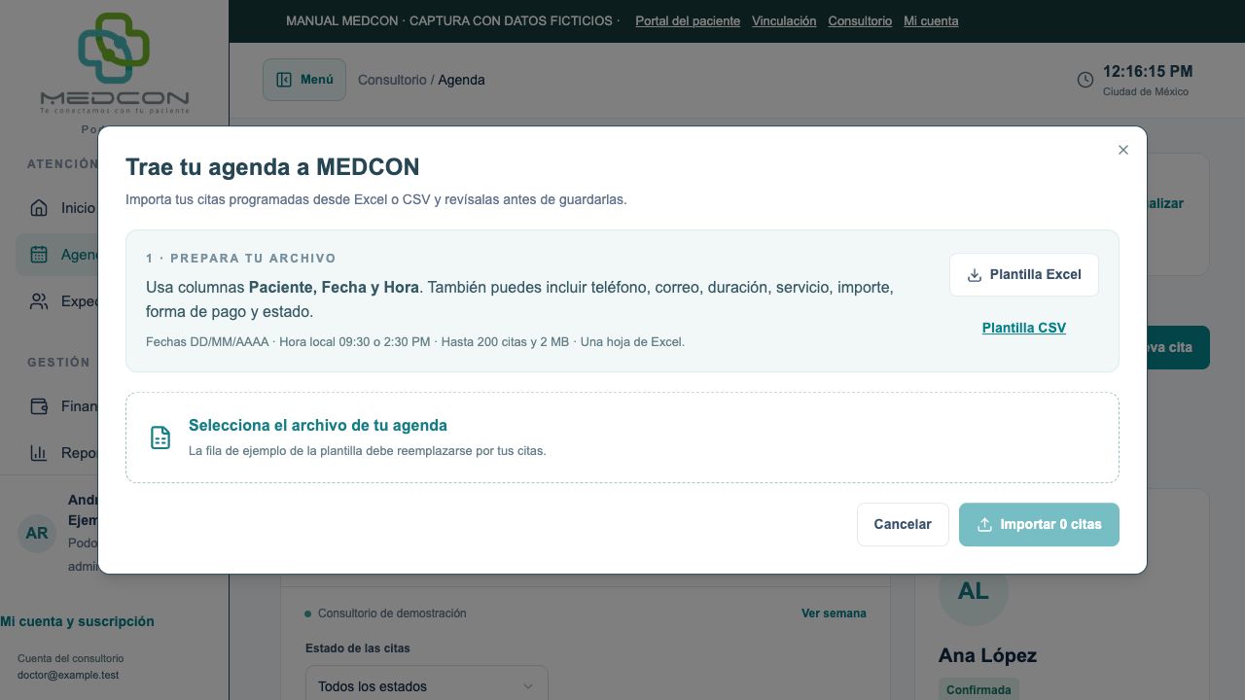Image resolution: width=1245 pixels, height=700 pixels.
Task: Click Ver semana link
Action: (x=834, y=613)
